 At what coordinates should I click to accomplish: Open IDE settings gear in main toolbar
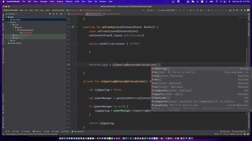(x=245, y=10)
